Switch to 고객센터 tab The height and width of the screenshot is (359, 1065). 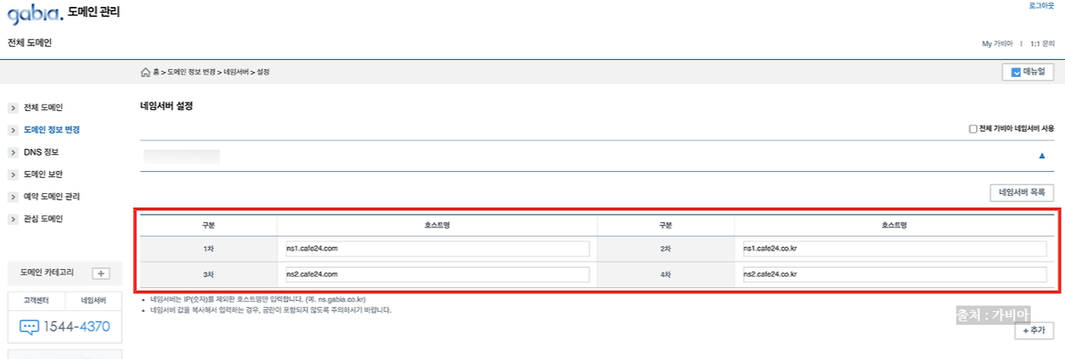36,301
